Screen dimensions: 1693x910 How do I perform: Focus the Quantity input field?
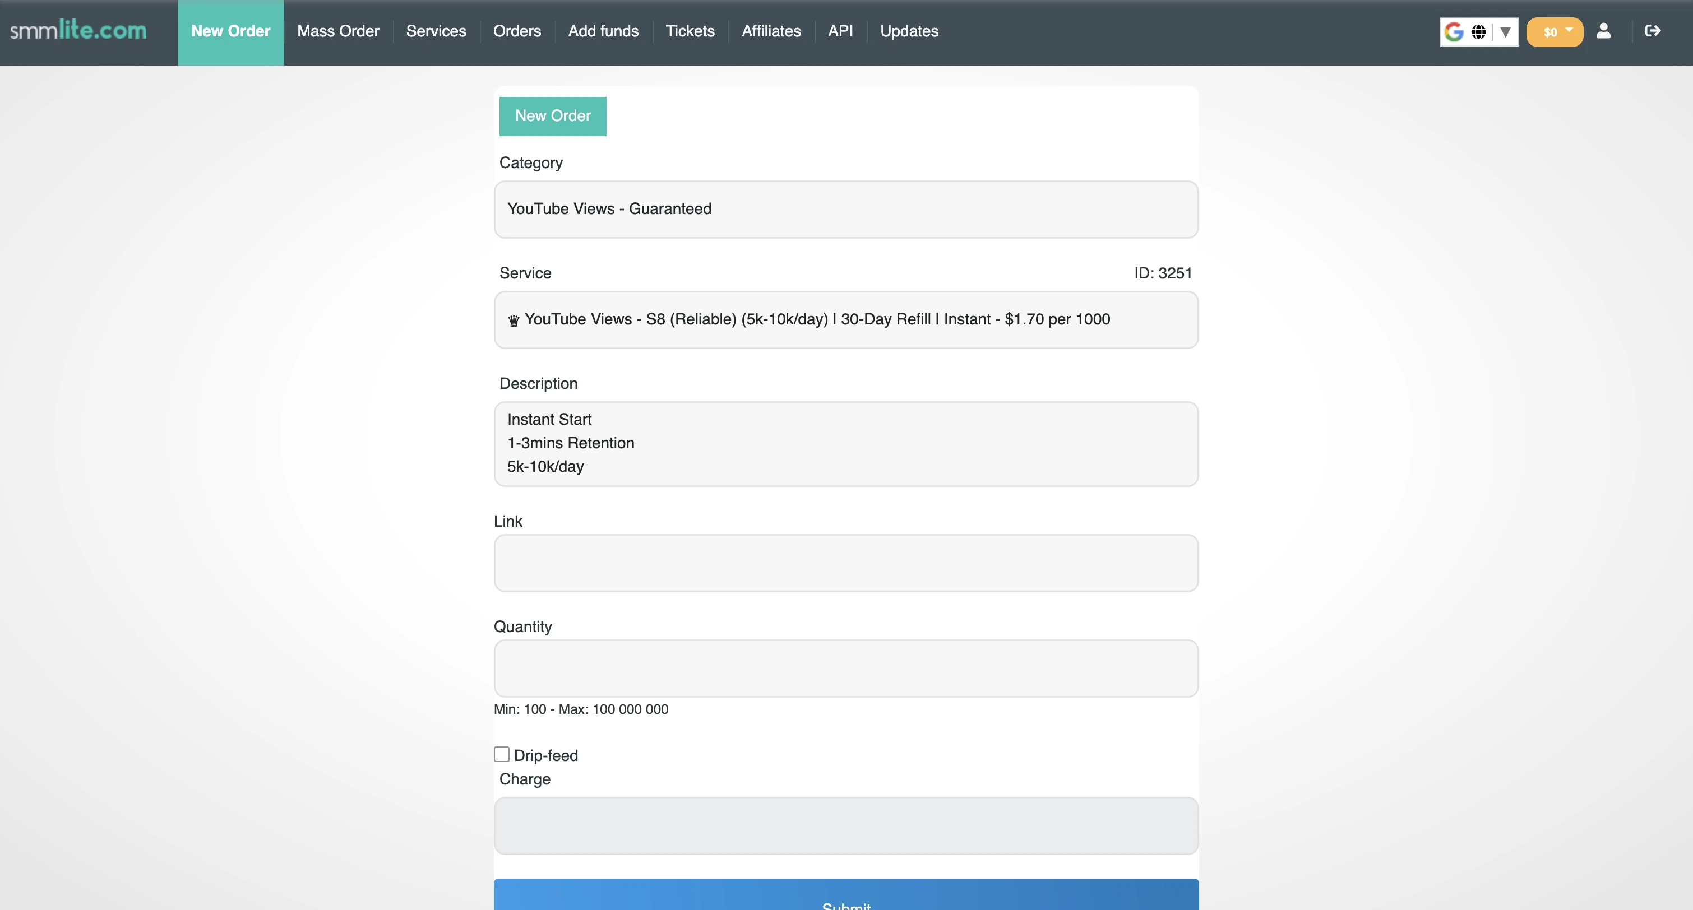846,668
